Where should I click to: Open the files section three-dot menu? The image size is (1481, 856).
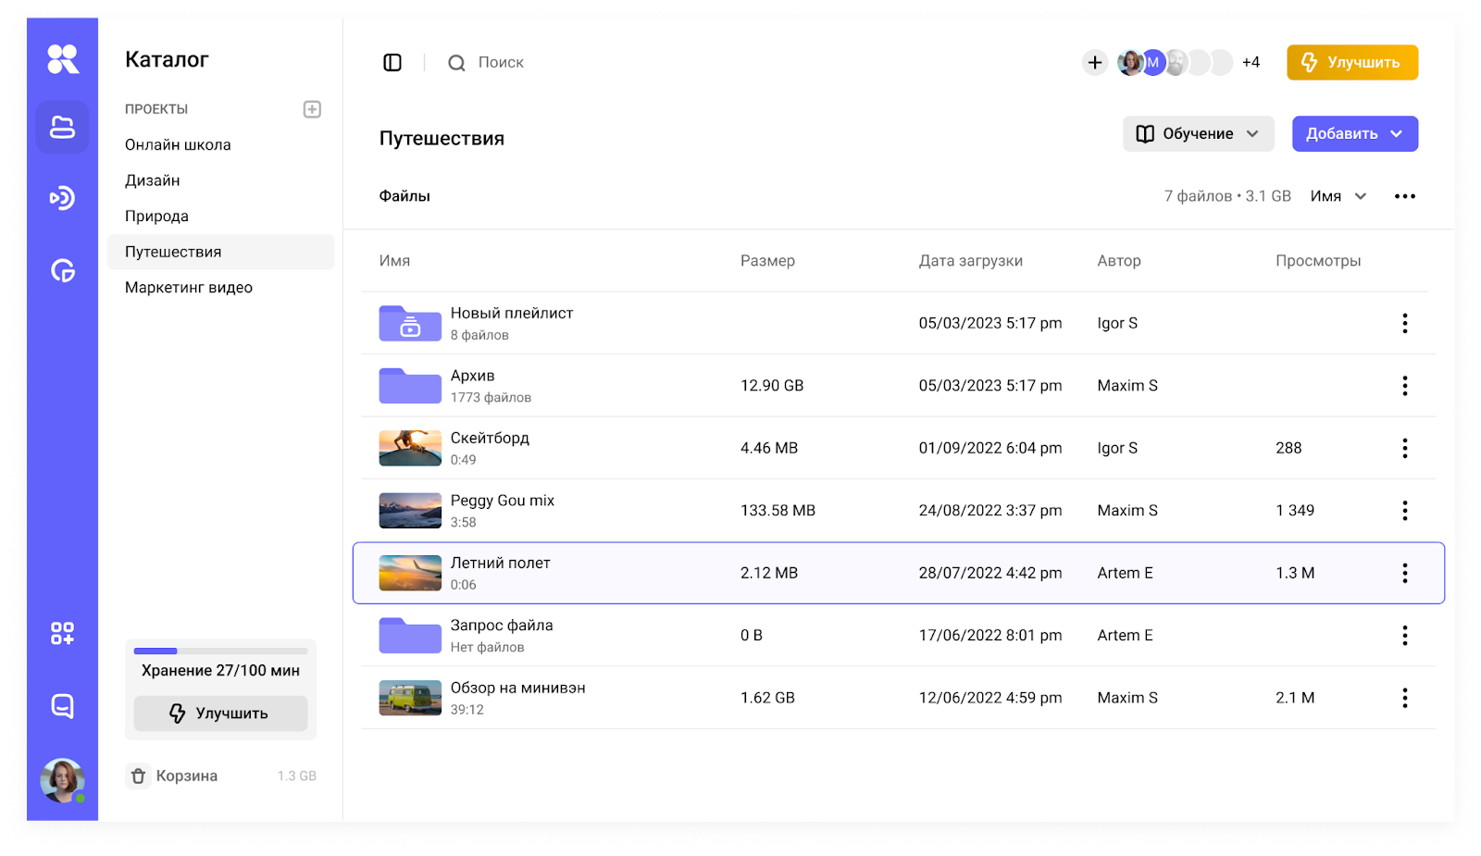(1405, 196)
